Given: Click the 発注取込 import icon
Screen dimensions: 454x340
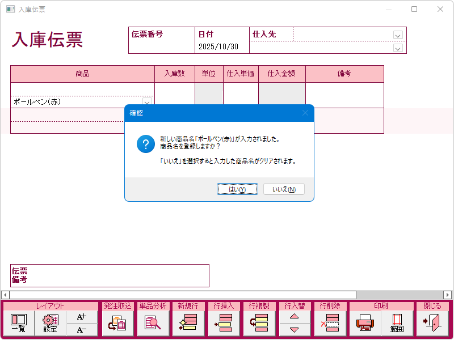Looking at the screenshot, I should [x=117, y=324].
